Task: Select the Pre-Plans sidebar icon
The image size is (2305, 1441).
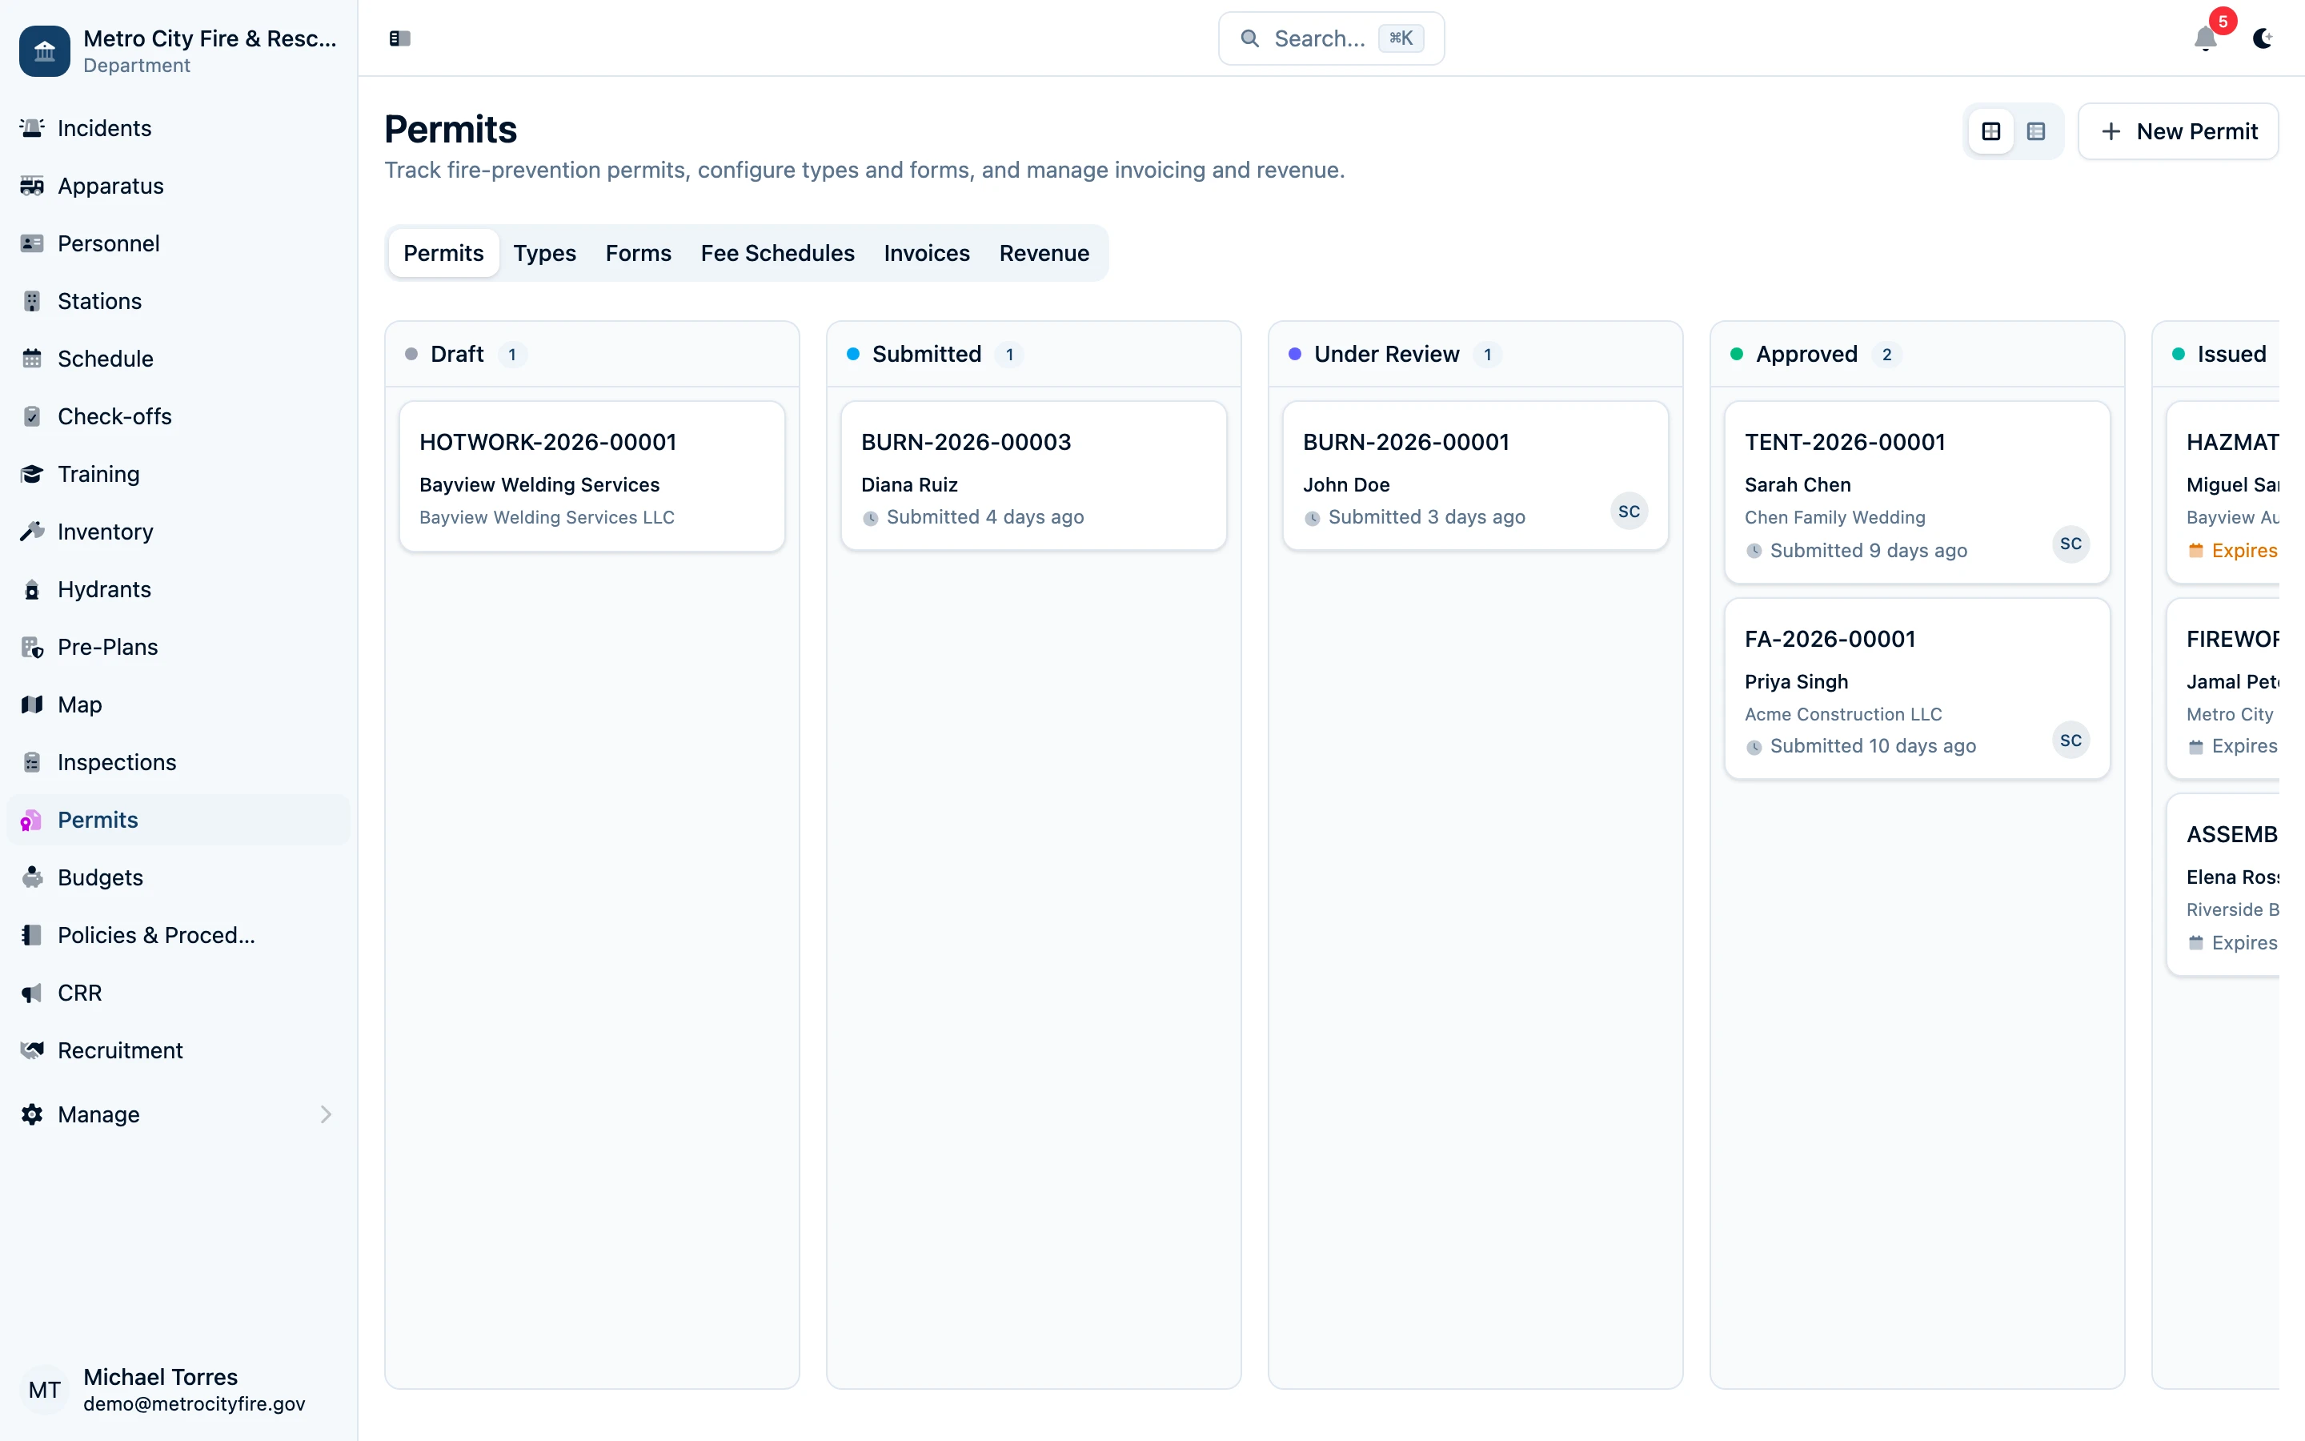Action: (31, 646)
